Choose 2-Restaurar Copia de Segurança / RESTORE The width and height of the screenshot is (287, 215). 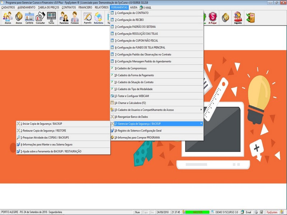point(63,130)
